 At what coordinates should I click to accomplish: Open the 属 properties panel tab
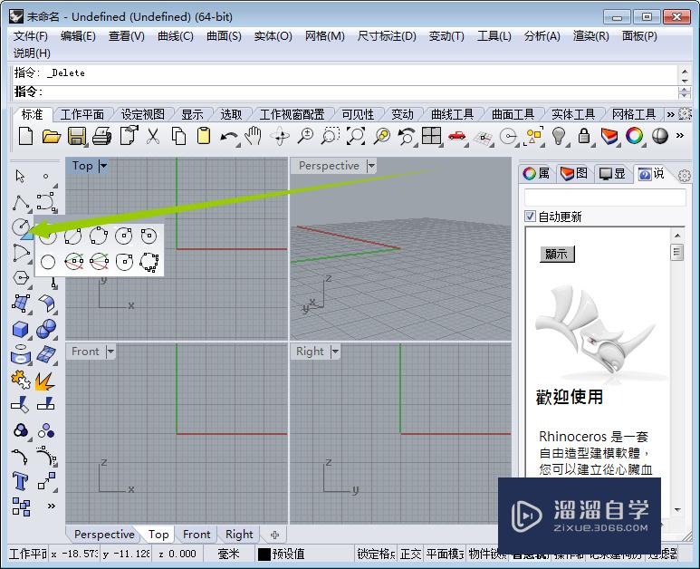(x=537, y=173)
